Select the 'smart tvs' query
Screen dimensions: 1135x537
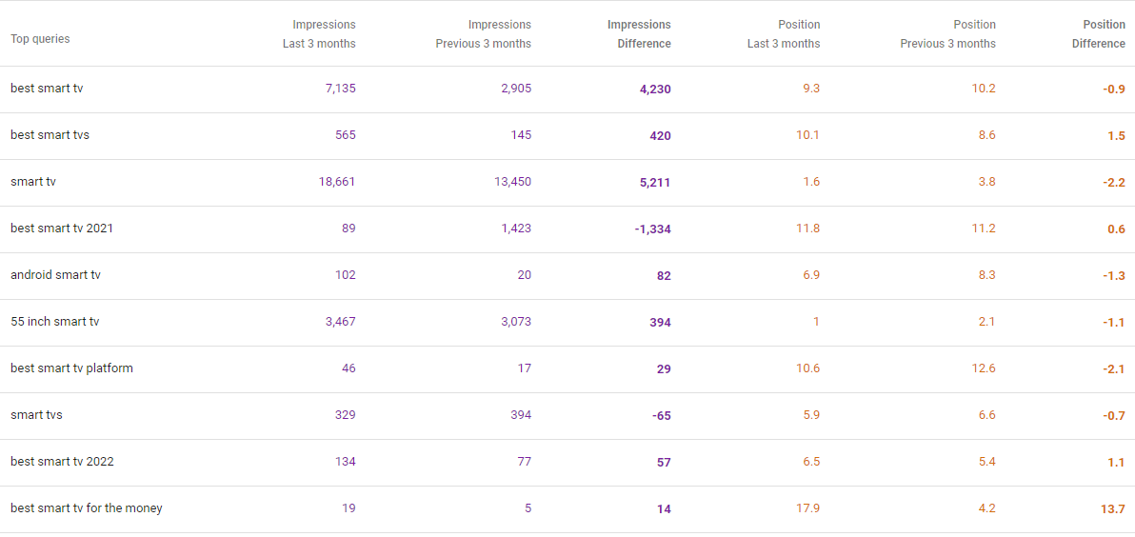(x=36, y=415)
